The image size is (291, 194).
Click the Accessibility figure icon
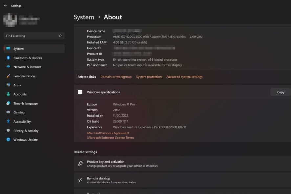click(x=8, y=122)
